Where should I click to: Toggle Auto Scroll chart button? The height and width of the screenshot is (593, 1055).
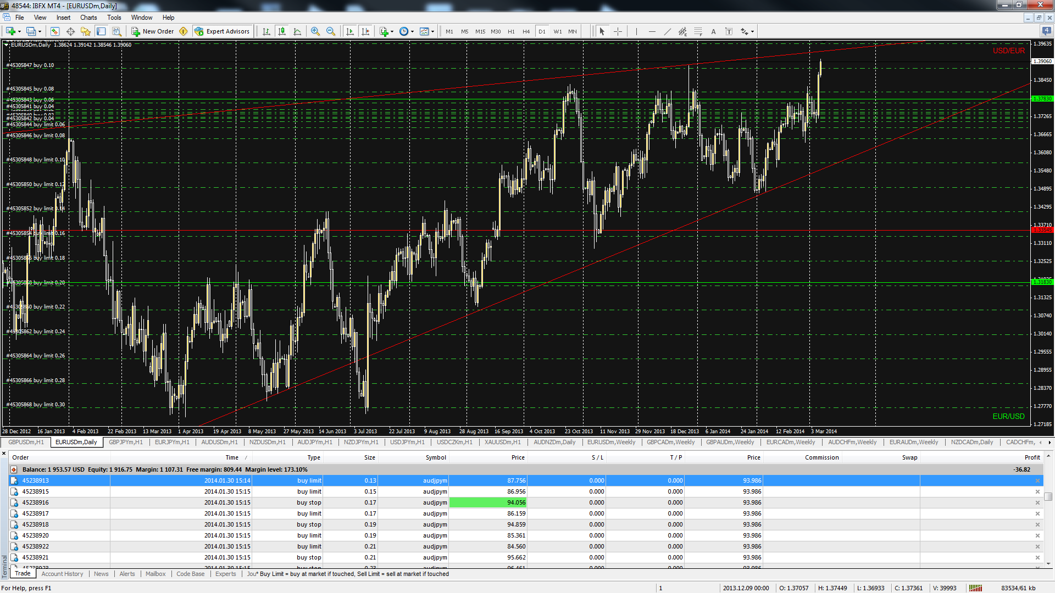(x=350, y=31)
